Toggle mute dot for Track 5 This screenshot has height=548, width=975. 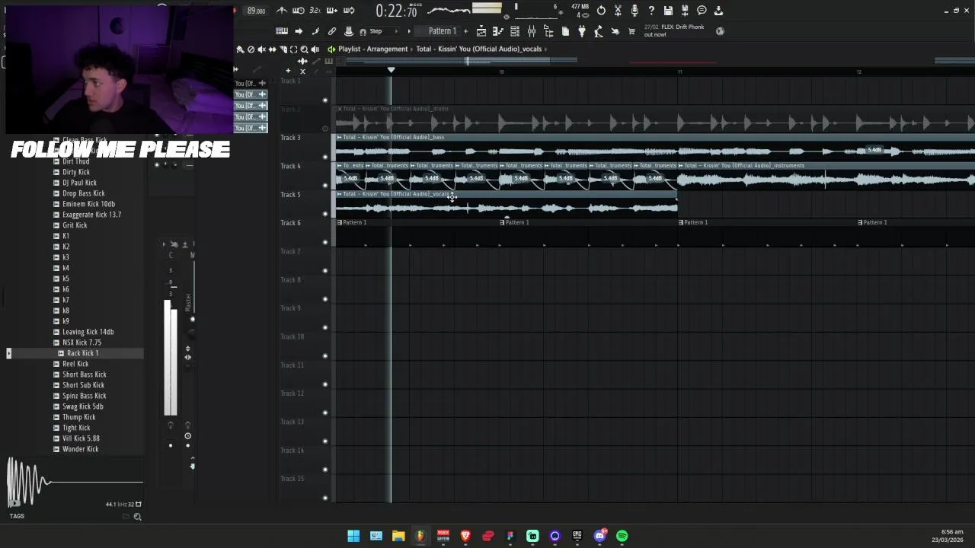tap(325, 214)
